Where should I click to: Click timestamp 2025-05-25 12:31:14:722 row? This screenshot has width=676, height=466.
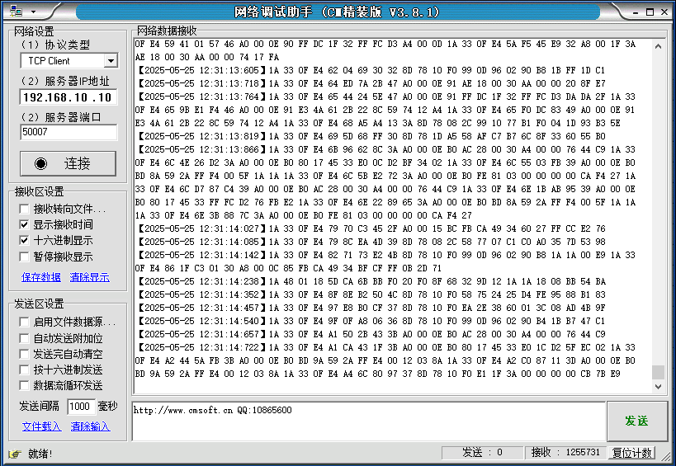(387, 347)
